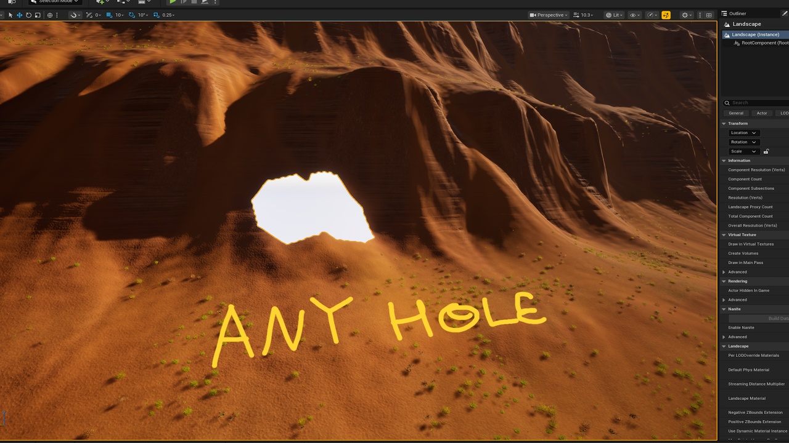This screenshot has height=443, width=789.
Task: Select the arrow Select tool in viewport toolbar
Action: point(10,15)
